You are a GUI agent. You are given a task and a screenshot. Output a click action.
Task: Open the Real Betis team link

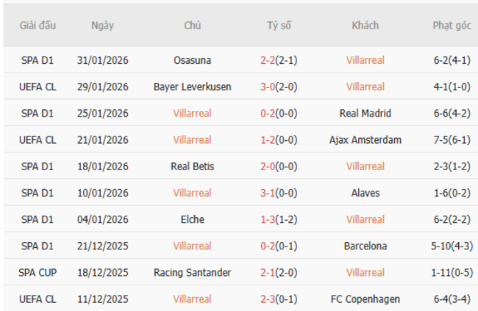193,167
